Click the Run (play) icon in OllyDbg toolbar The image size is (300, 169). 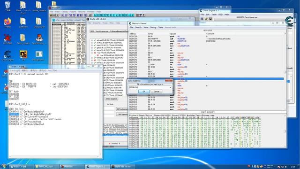point(62,15)
